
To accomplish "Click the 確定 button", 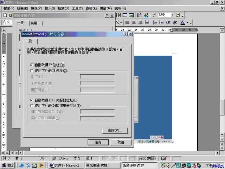I will pos(98,142).
